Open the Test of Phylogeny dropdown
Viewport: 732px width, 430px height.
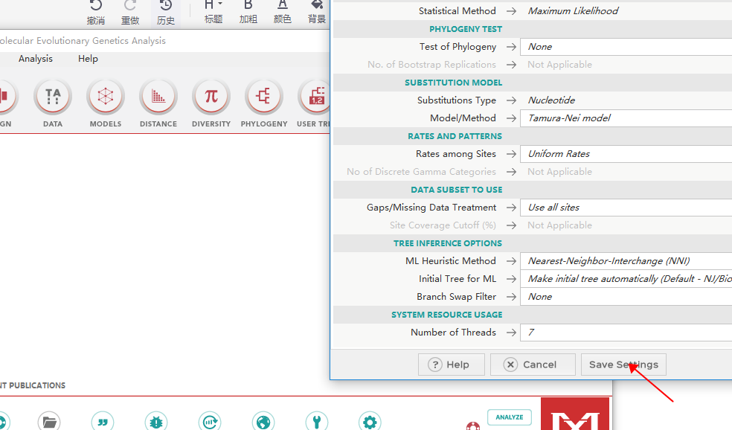[x=626, y=47]
